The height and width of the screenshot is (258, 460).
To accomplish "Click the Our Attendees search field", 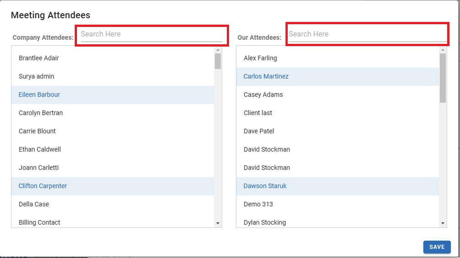I will [367, 34].
